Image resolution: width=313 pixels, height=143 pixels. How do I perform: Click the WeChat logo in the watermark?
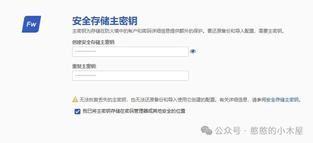pyautogui.click(x=207, y=131)
